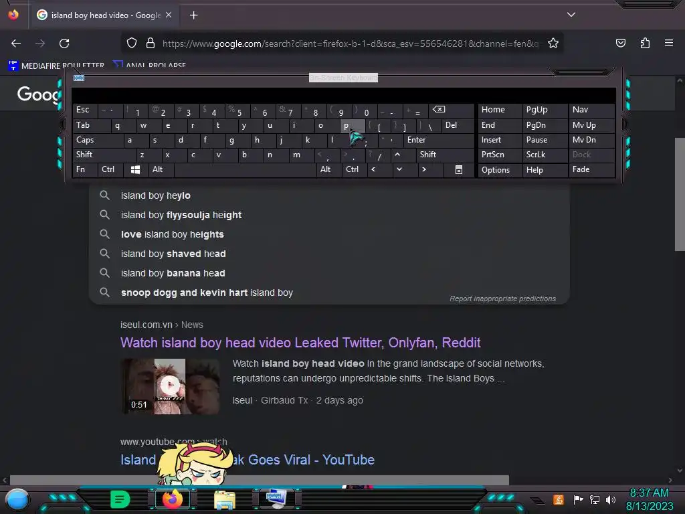Open the Start orb on taskbar
This screenshot has width=685, height=514.
[17, 499]
